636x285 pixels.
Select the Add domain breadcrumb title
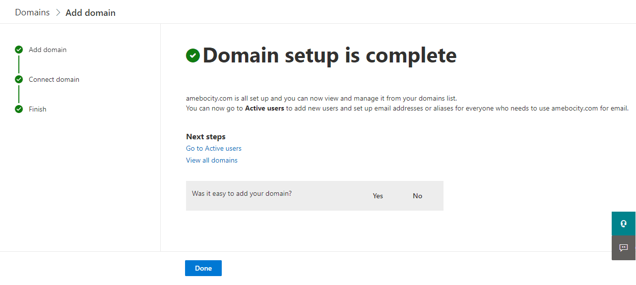tap(90, 13)
